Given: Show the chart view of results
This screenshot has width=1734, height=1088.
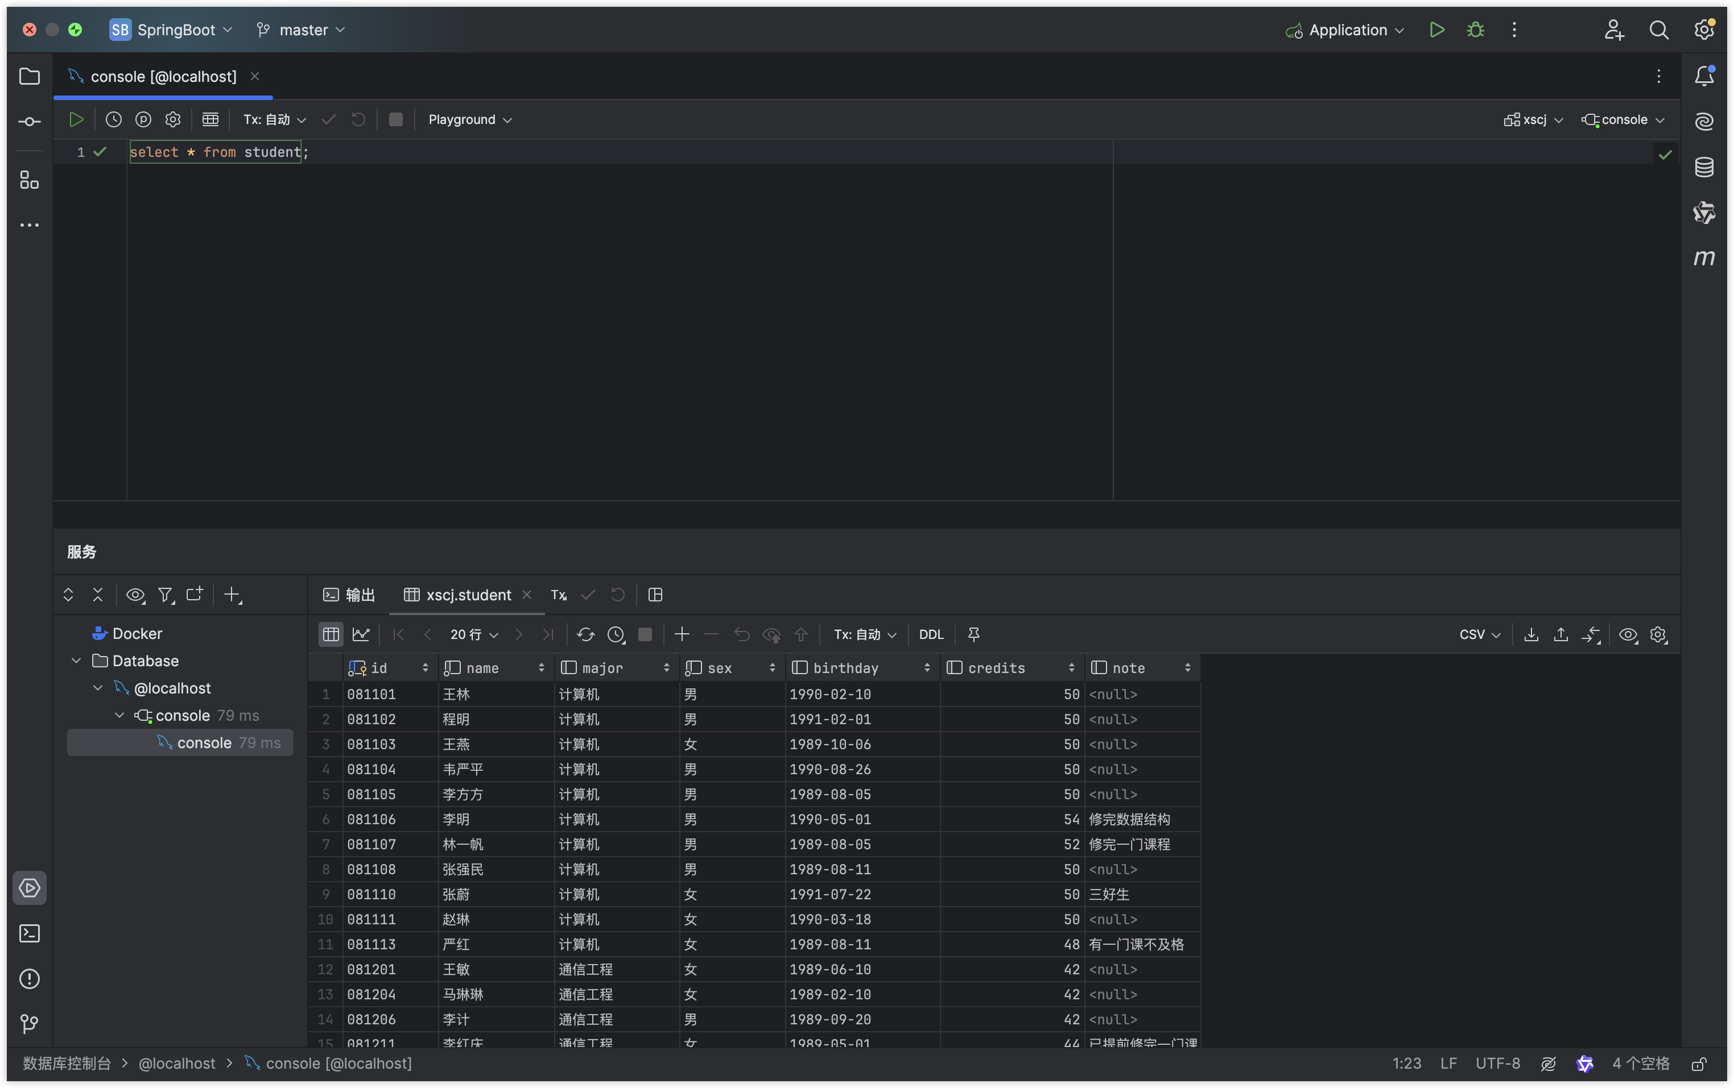Looking at the screenshot, I should click(361, 634).
